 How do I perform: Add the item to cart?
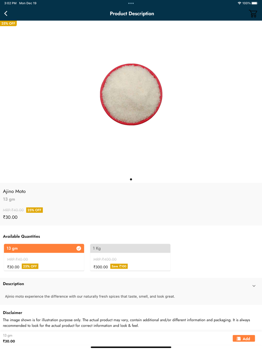244,339
